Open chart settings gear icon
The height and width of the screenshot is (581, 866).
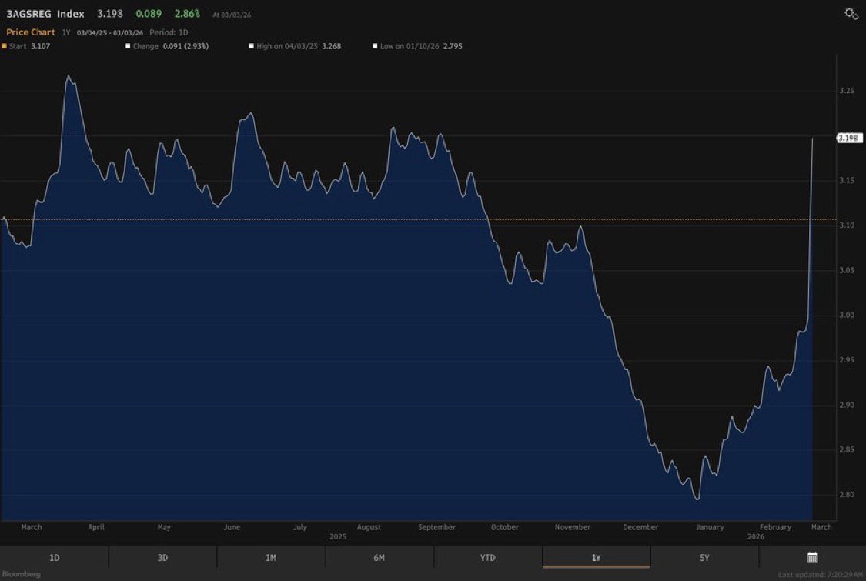[x=851, y=14]
